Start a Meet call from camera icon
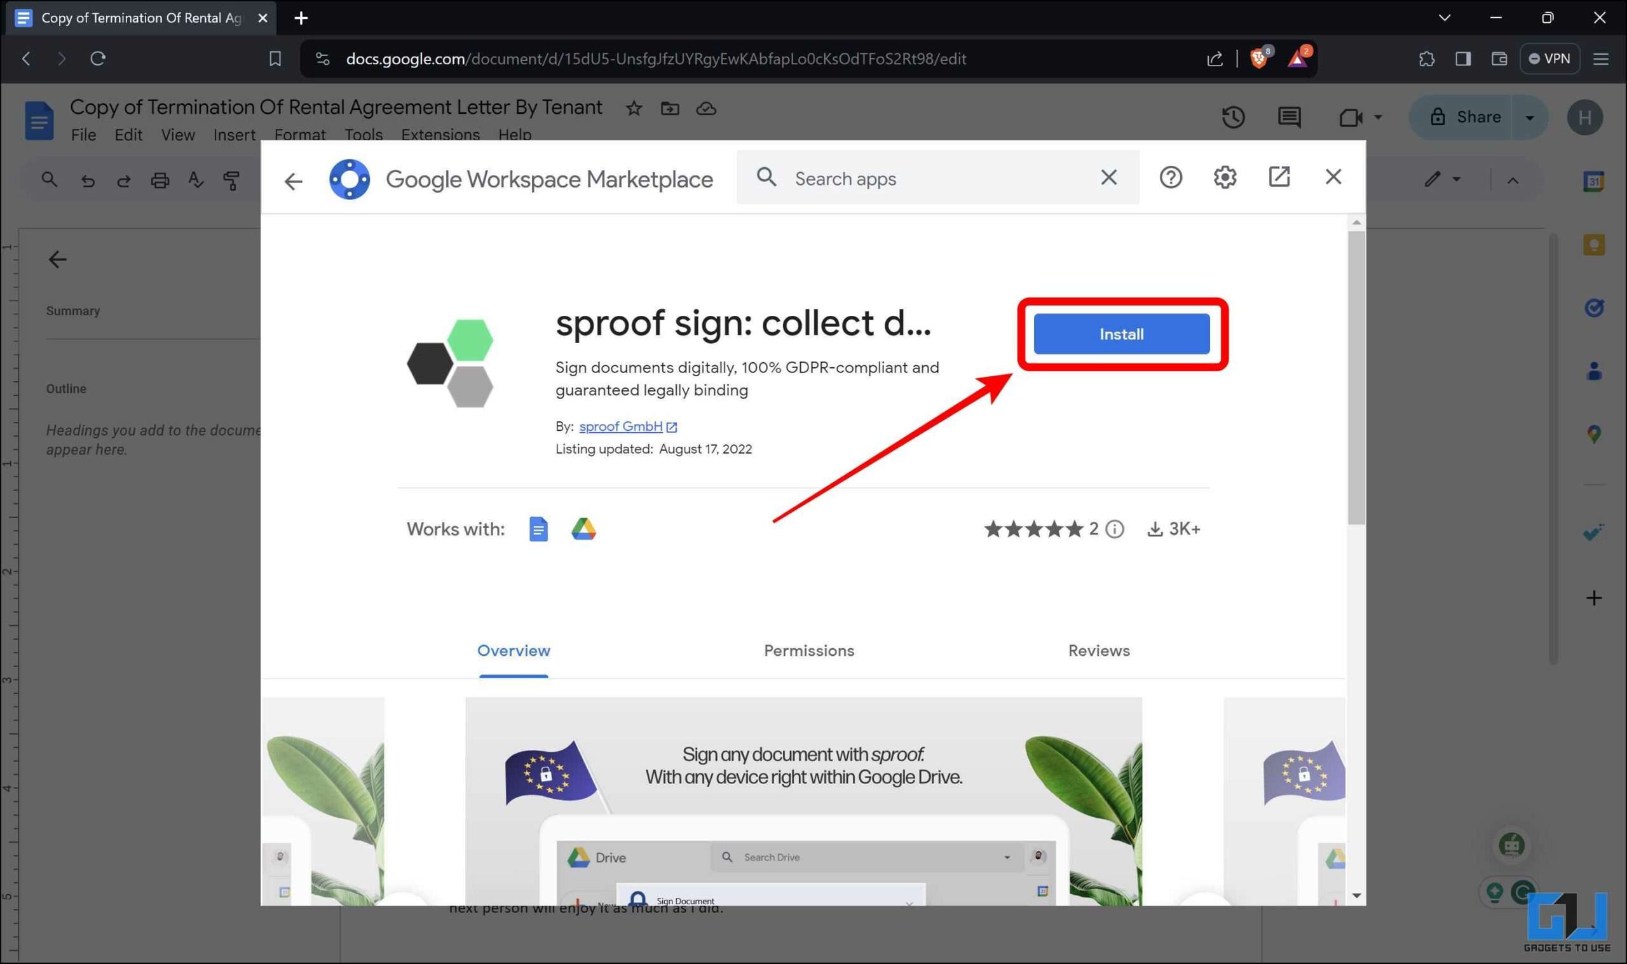 (x=1351, y=118)
